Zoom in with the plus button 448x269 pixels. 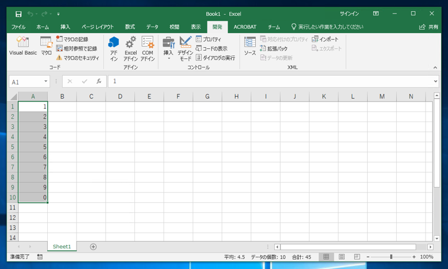pyautogui.click(x=414, y=257)
